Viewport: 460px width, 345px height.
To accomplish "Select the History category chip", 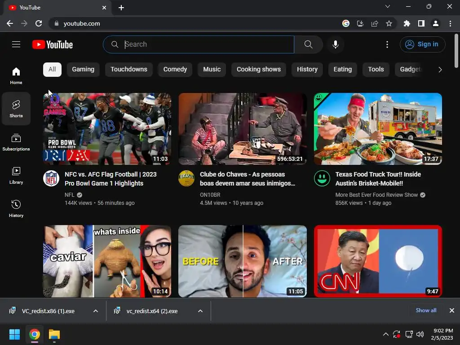I will pos(307,69).
